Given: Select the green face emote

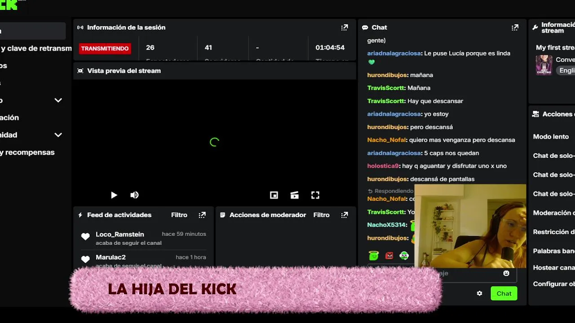Looking at the screenshot, I should click(x=374, y=256).
